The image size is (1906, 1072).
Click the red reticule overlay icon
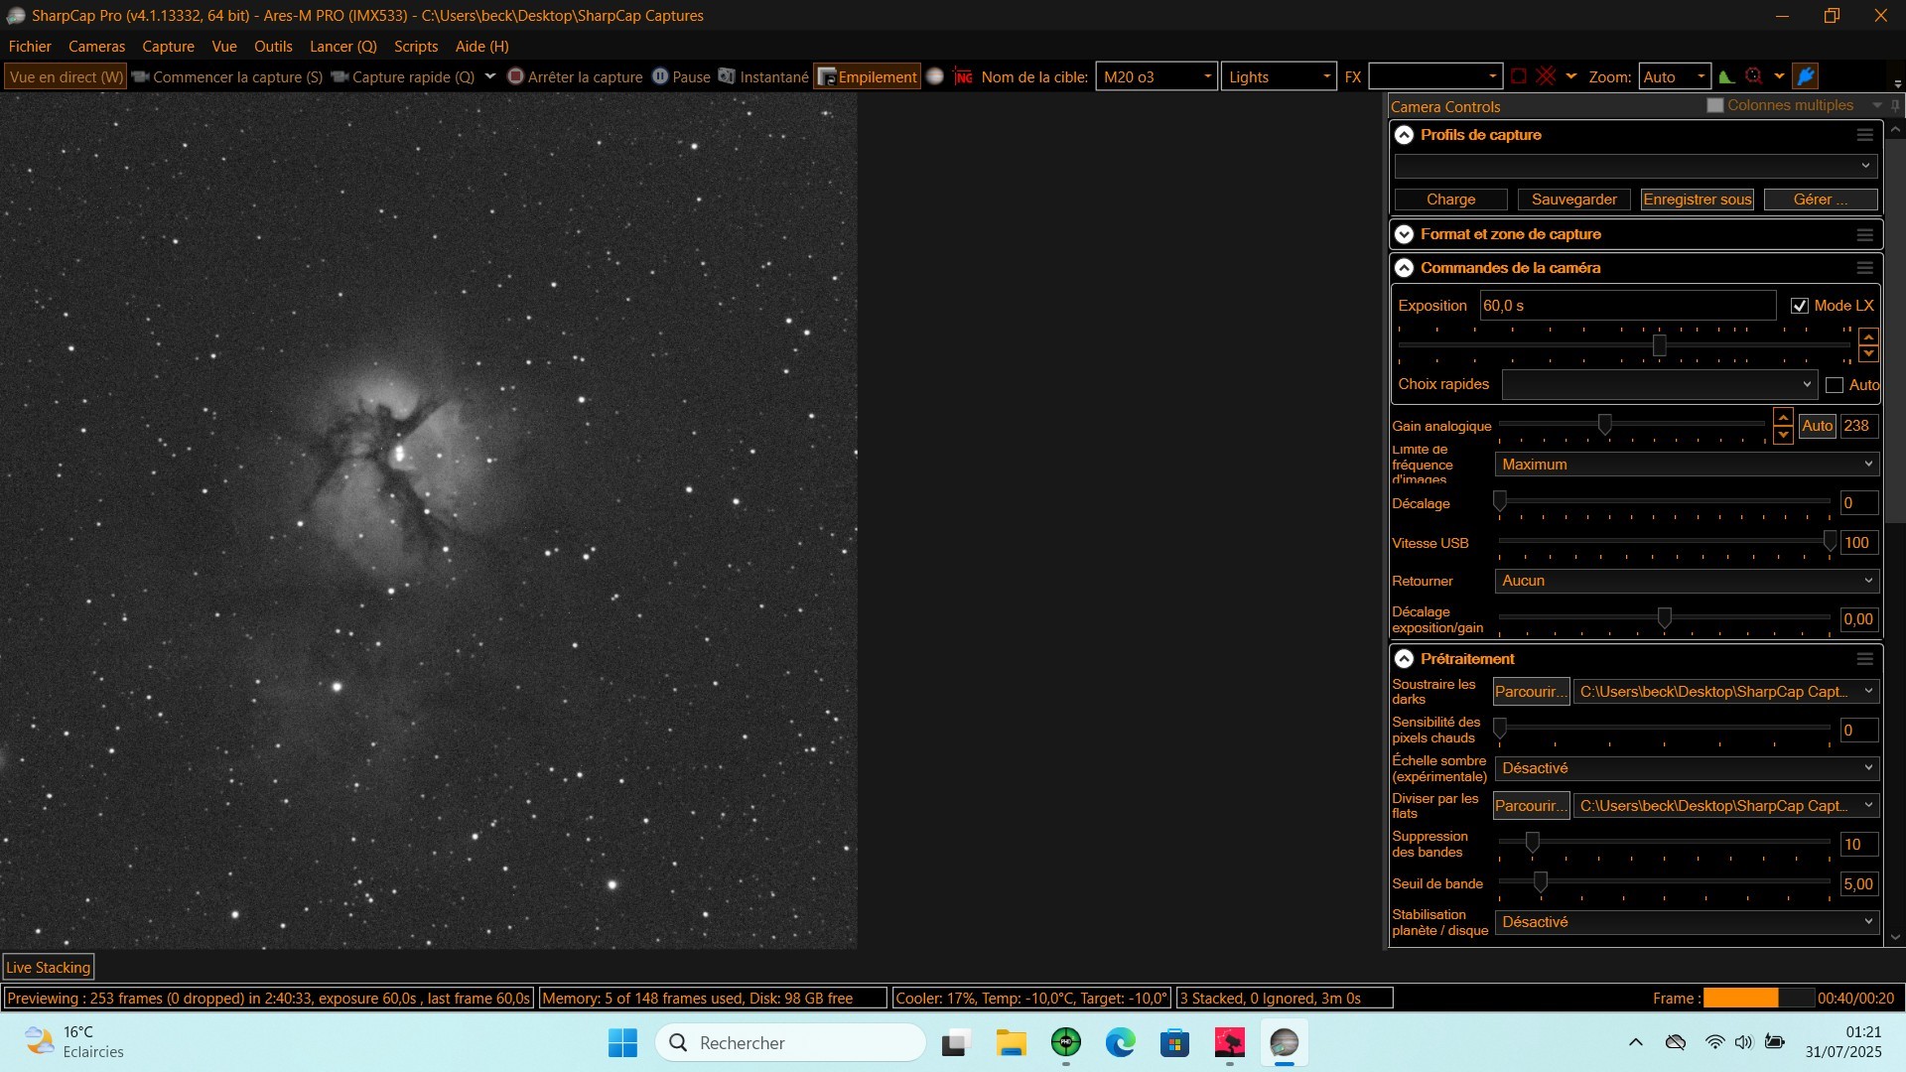[1546, 76]
